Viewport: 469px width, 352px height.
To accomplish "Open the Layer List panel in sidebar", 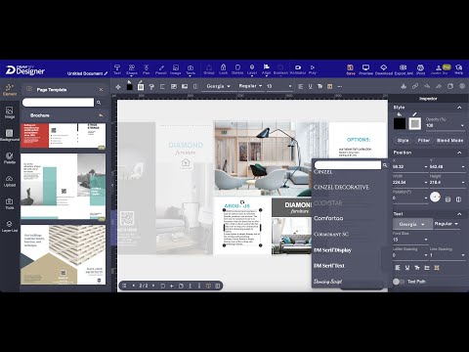I will tap(10, 226).
